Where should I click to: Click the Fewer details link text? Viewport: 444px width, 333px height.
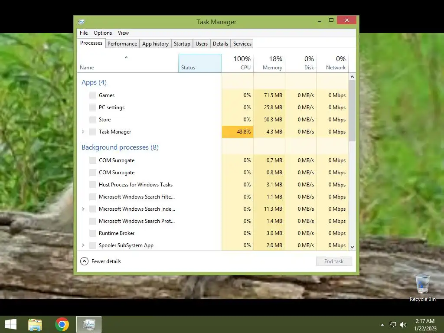click(x=106, y=261)
